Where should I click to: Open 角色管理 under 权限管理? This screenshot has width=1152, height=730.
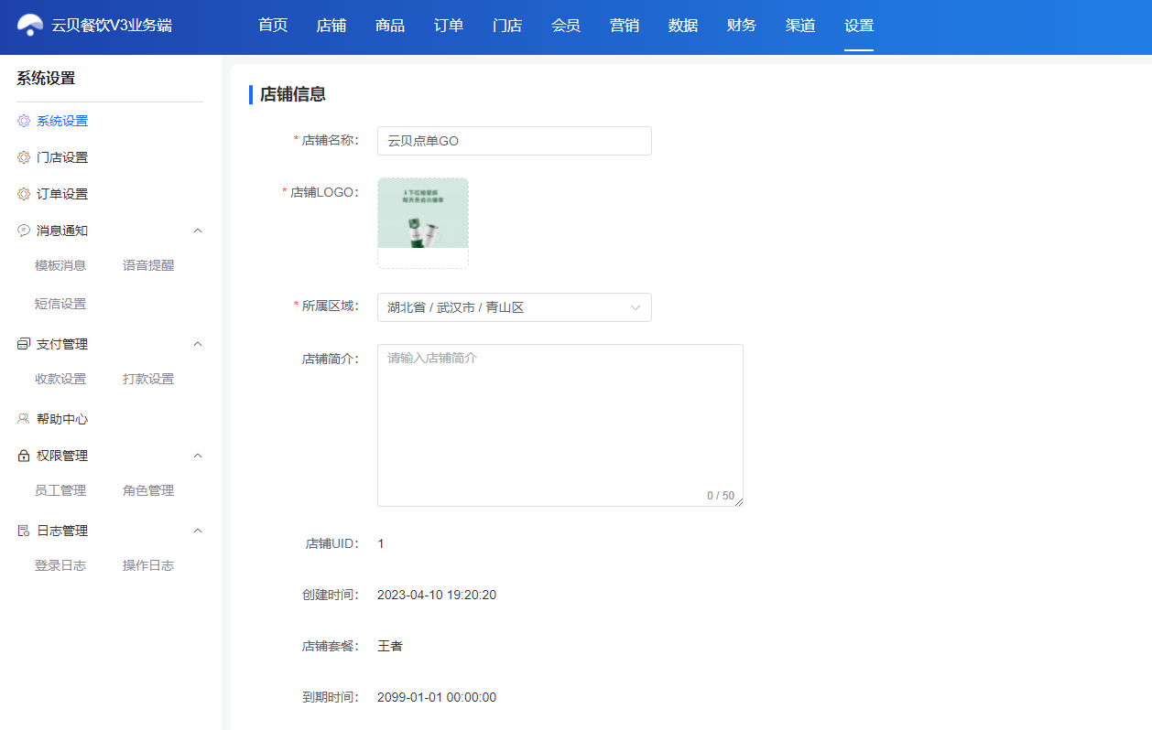[x=148, y=490]
